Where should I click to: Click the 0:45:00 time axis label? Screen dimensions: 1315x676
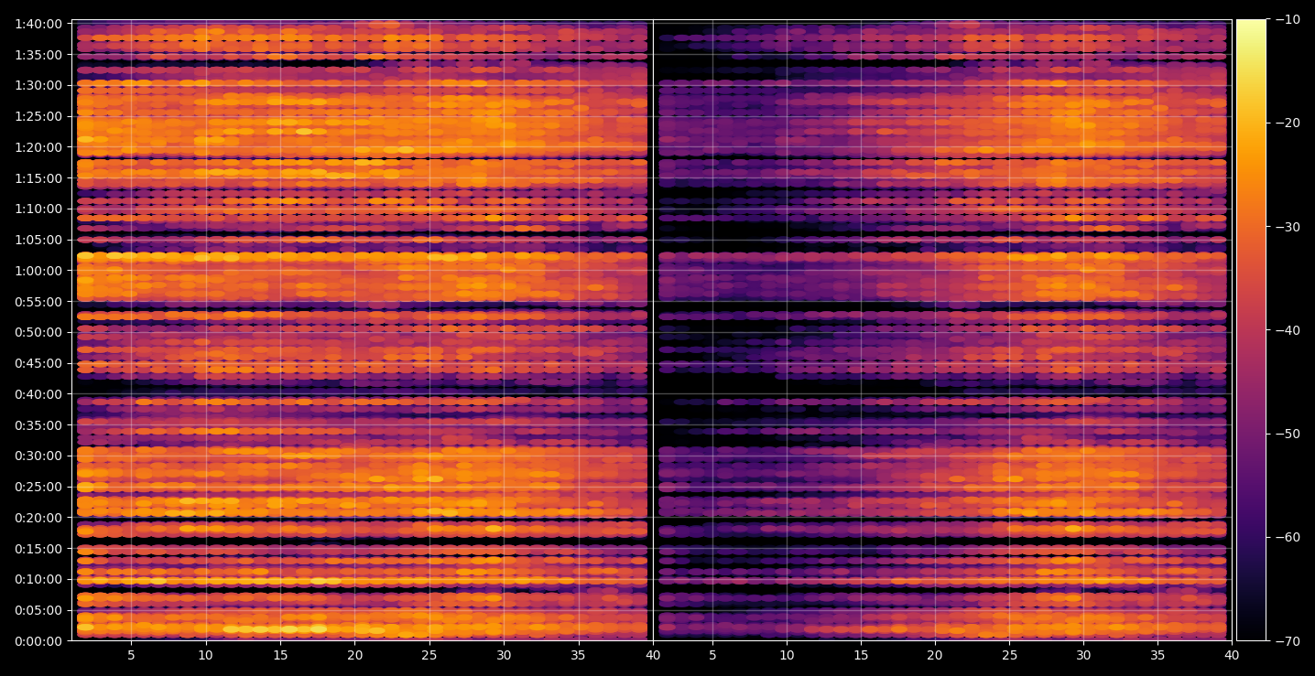pyautogui.click(x=39, y=363)
